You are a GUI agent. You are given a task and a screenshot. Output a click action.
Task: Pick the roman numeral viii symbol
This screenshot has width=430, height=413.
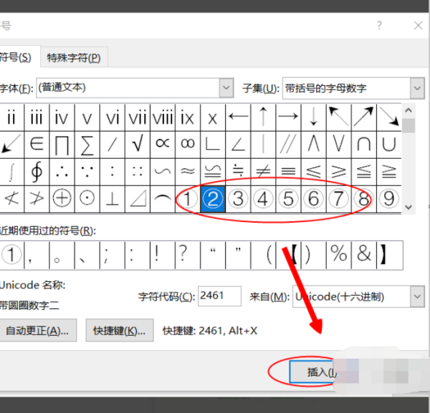[x=163, y=117]
